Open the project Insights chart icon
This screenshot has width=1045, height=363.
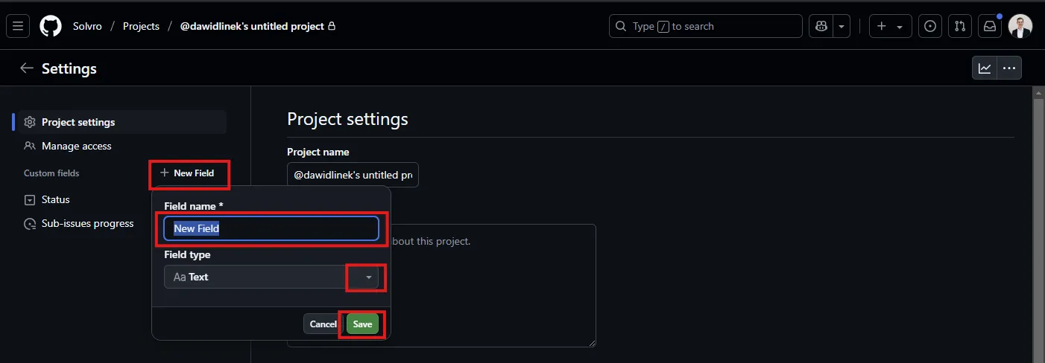[985, 68]
